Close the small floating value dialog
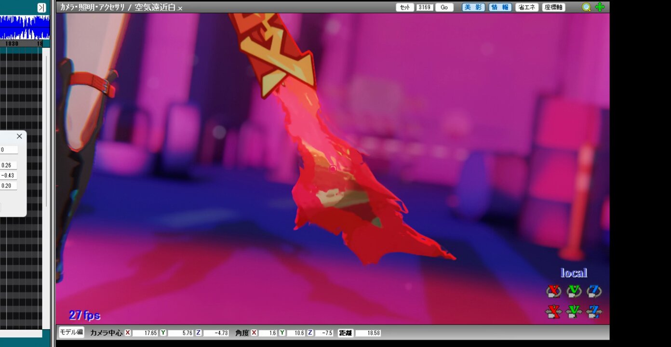Screen dimensions: 671x347 [x=19, y=136]
